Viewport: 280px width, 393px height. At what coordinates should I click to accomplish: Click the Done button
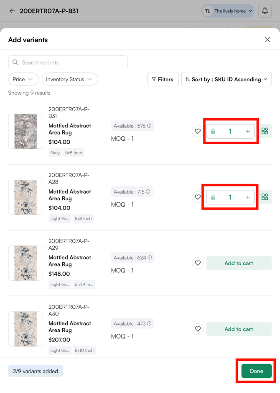point(255,371)
